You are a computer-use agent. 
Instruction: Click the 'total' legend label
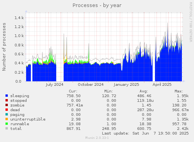tap(16, 129)
